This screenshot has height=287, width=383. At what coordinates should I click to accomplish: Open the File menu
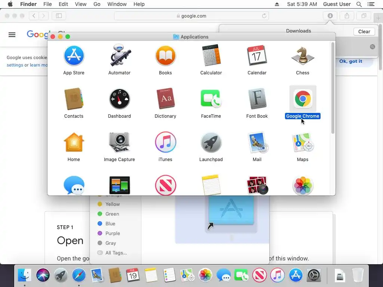tap(48, 4)
